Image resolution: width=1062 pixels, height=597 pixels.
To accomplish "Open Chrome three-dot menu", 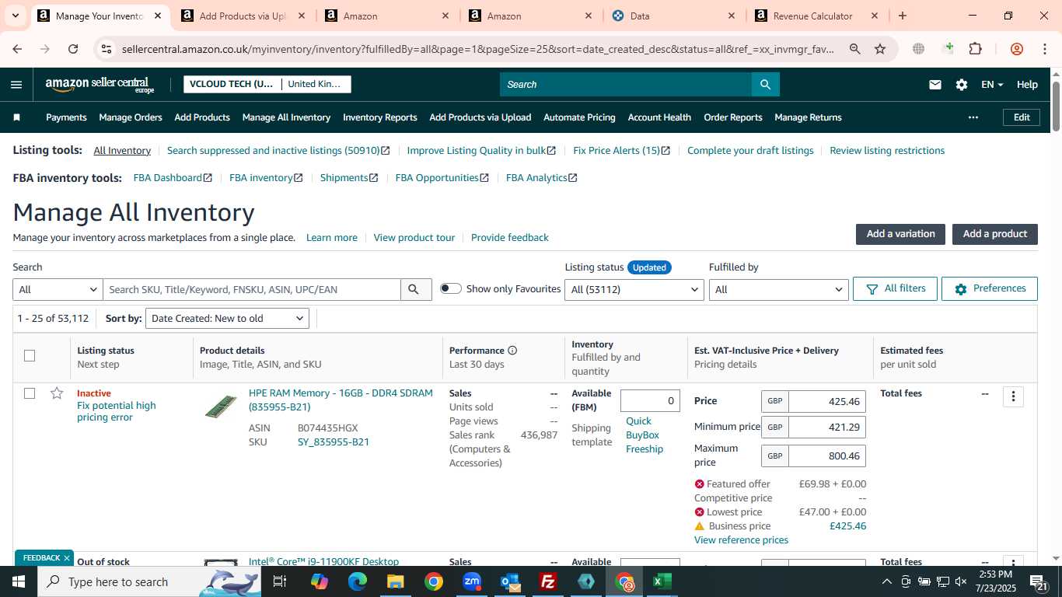I will click(1045, 49).
